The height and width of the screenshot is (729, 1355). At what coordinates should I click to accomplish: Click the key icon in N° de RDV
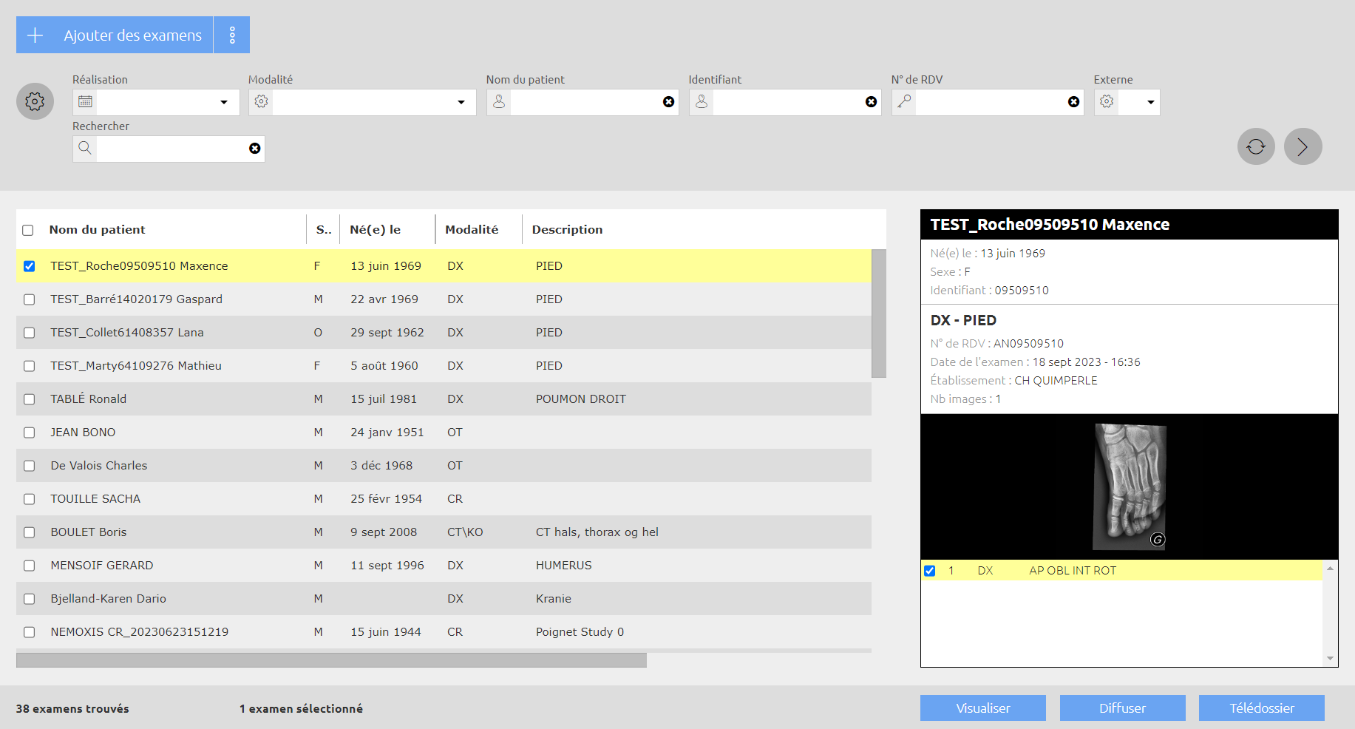tap(904, 102)
